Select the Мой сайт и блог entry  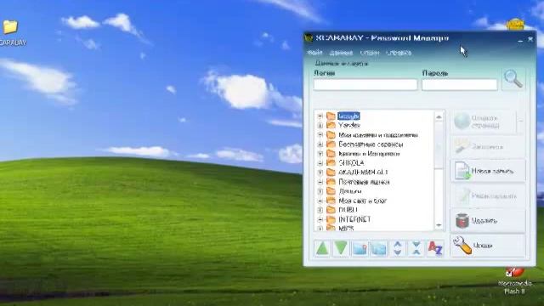point(363,201)
